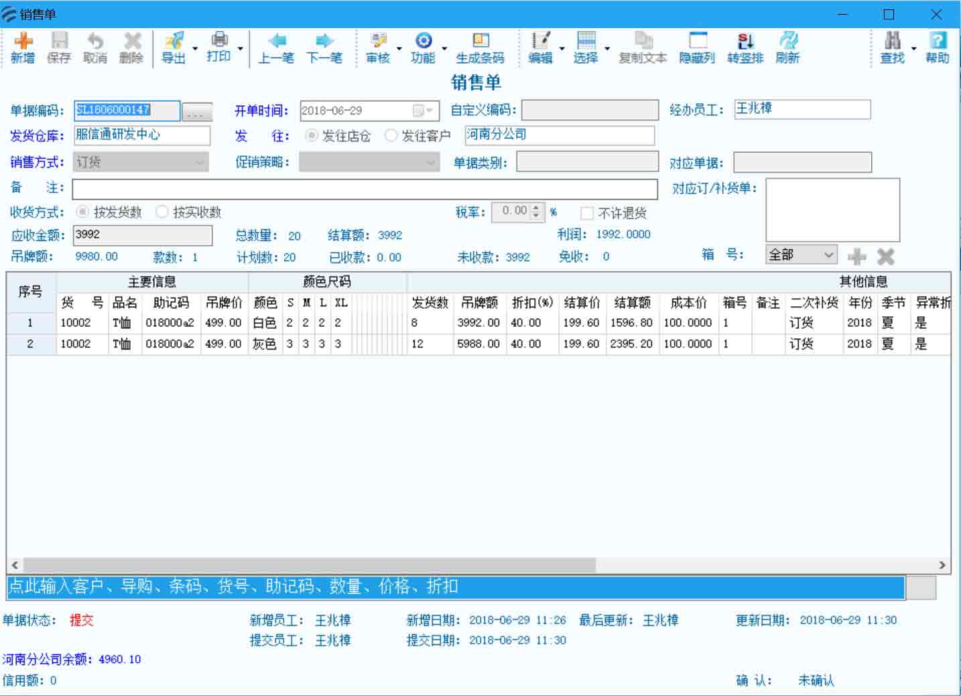961x696 pixels.
Task: Click the gray X icon beside 箱号
Action: point(885,256)
